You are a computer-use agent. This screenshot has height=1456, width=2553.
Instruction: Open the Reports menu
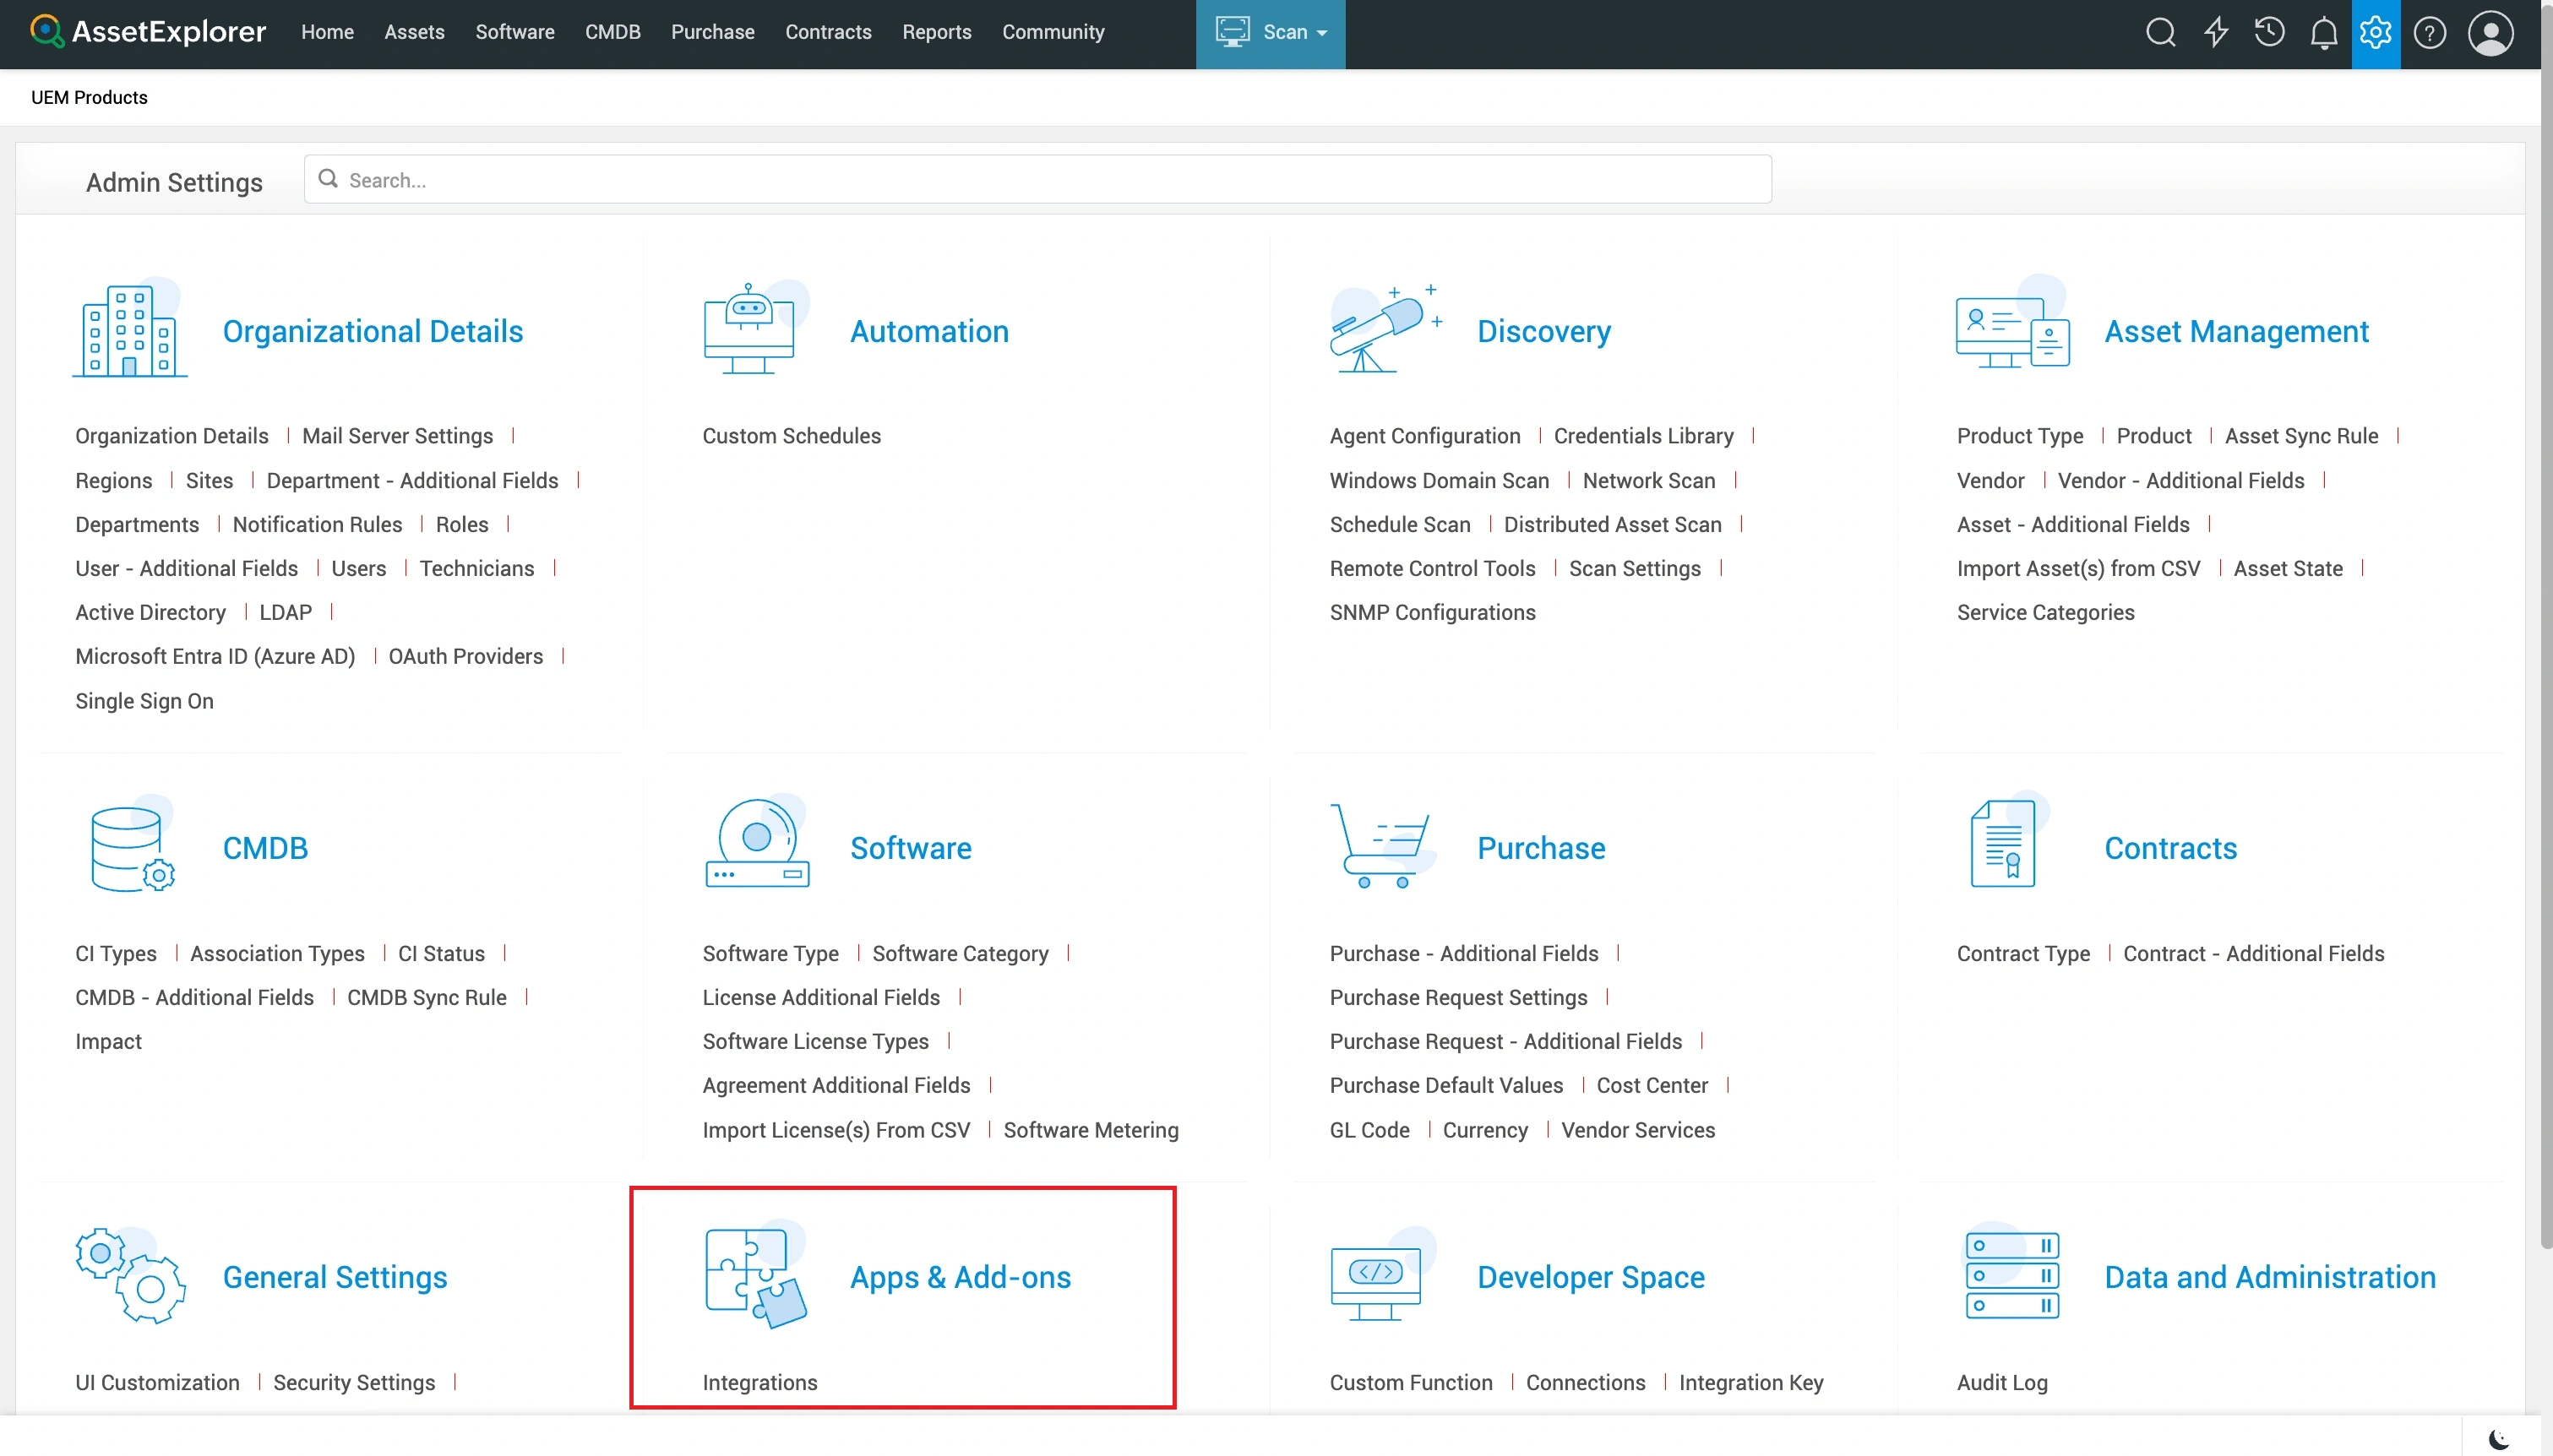coord(936,32)
